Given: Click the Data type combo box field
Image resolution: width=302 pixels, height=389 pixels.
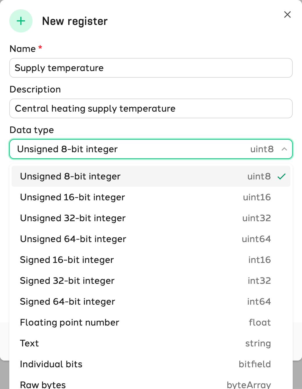Looking at the screenshot, I should [x=151, y=149].
